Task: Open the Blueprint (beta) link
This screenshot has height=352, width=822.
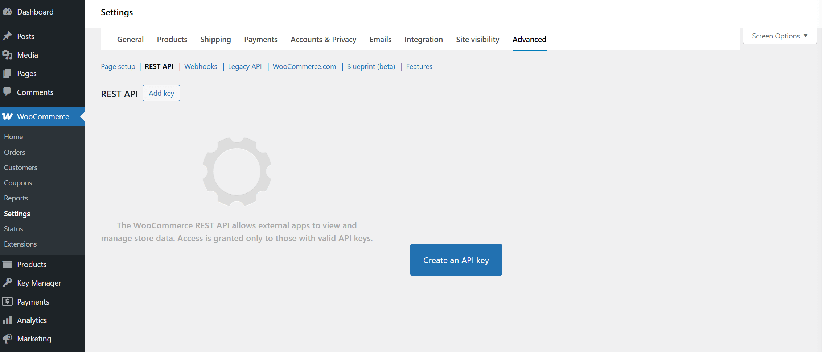Action: pos(371,66)
